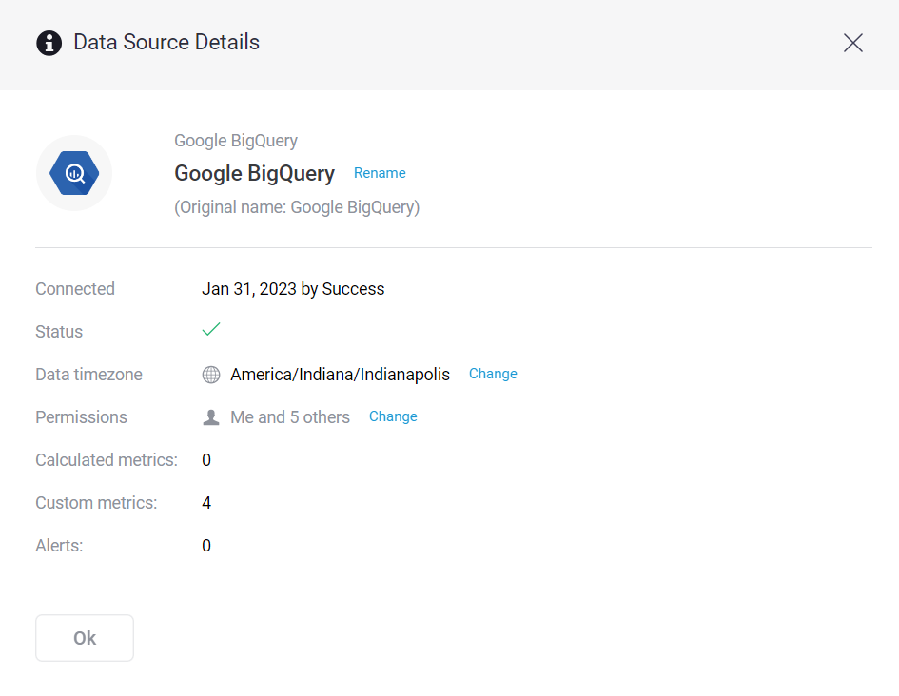Image resolution: width=899 pixels, height=696 pixels.
Task: Select the Rename option for Google BigQuery
Action: tap(380, 173)
